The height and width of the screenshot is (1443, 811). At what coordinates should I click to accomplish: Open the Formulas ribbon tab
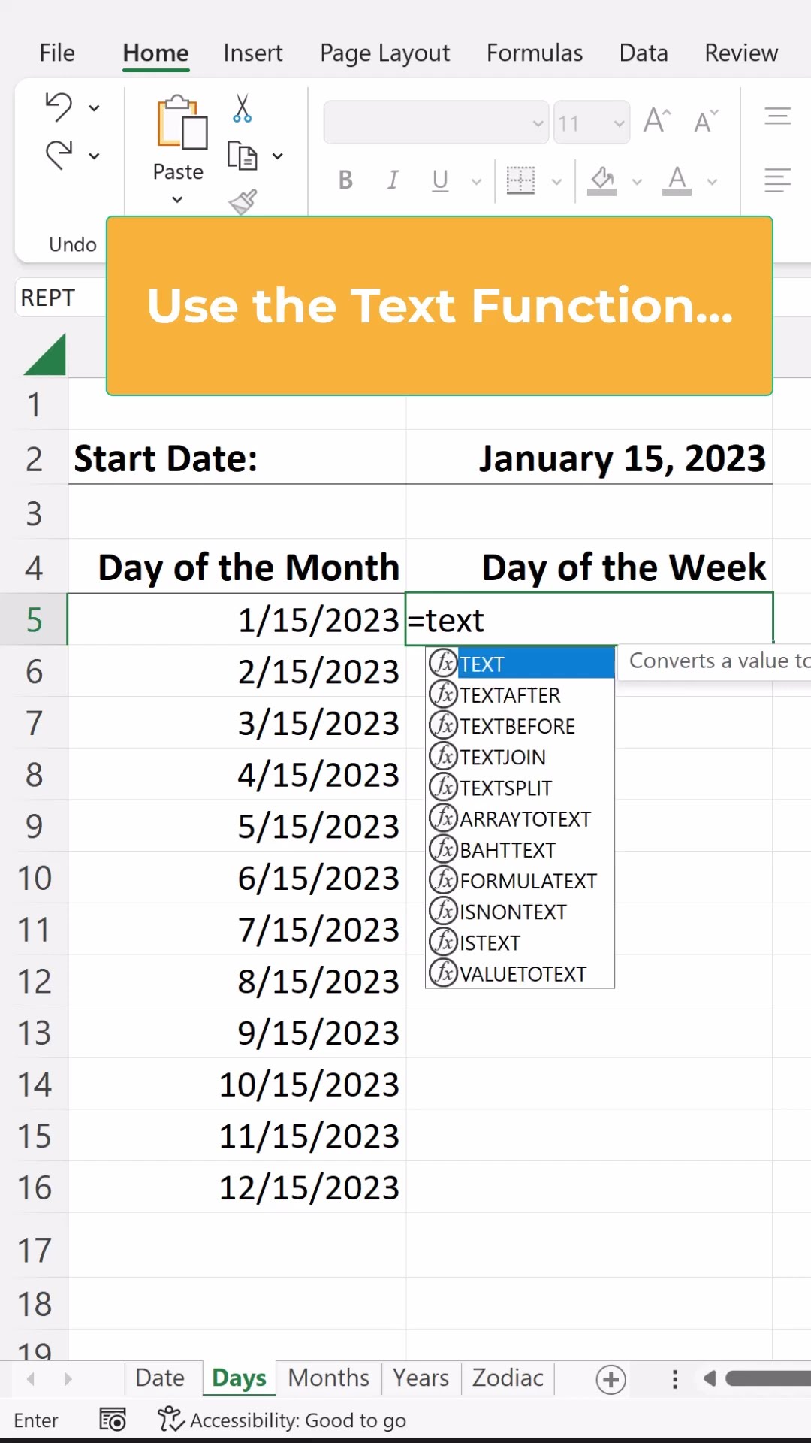tap(534, 53)
